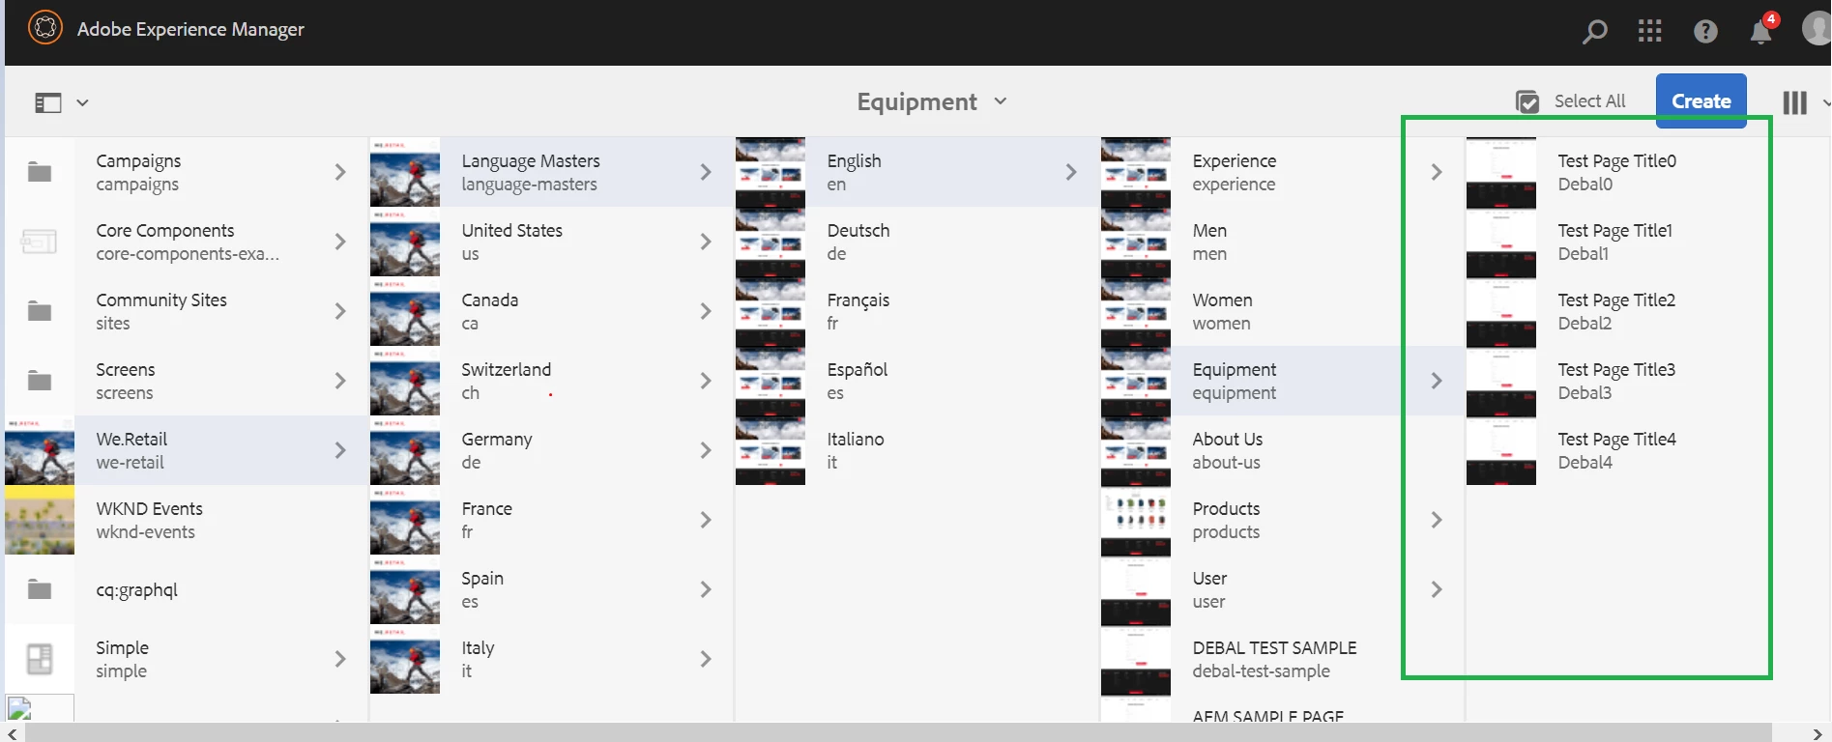Open the Español language page
The height and width of the screenshot is (742, 1832).
tap(916, 381)
